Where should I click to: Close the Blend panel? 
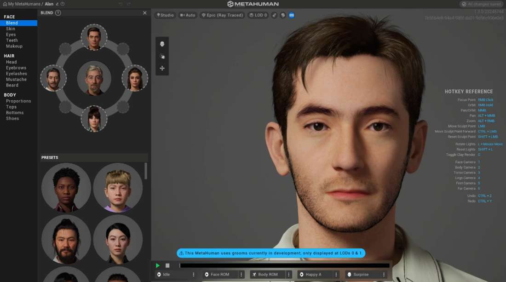click(x=144, y=13)
